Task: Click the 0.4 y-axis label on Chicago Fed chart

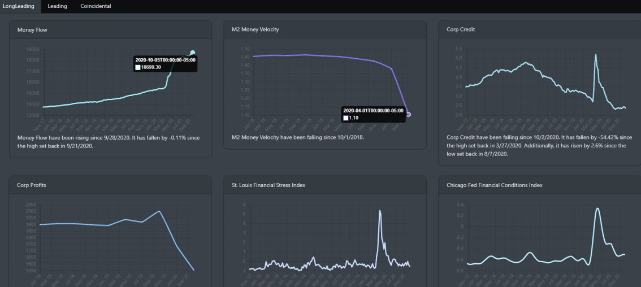Action: 460,205
